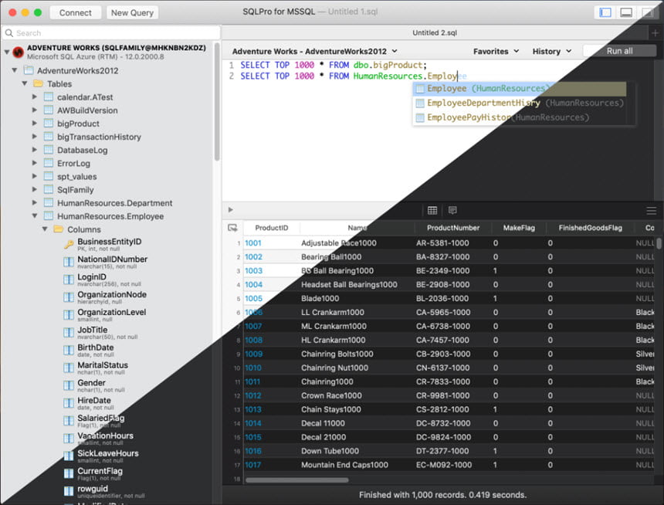Open the History dropdown
The width and height of the screenshot is (664, 505).
552,51
